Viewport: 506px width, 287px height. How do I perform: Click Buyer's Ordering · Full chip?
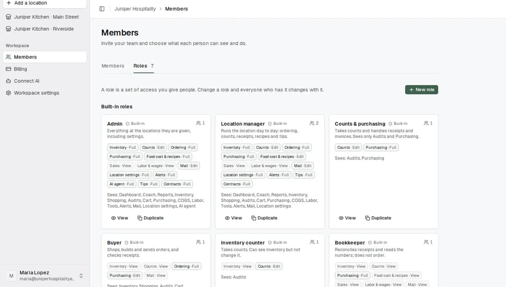tap(186, 266)
